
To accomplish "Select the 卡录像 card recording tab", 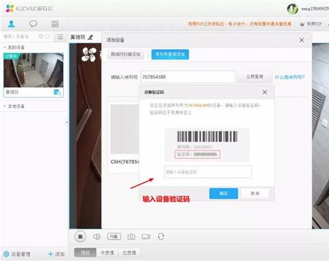I will point(108,253).
